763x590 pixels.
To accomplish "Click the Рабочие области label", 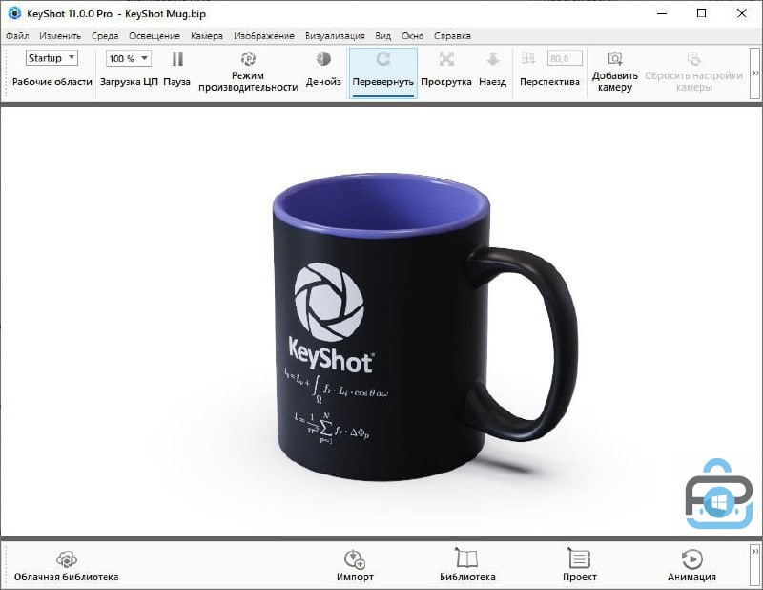I will [52, 82].
